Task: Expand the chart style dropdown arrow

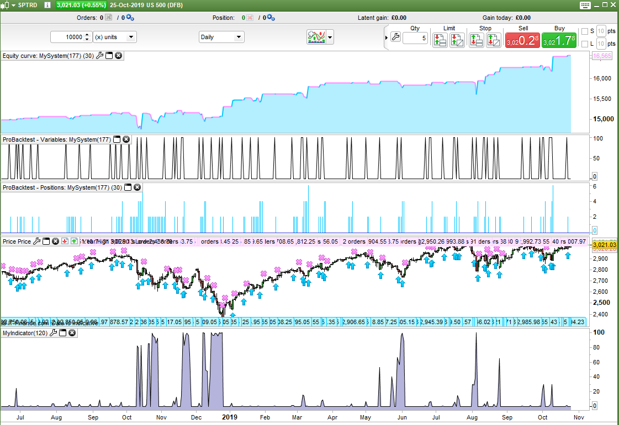Action: [x=330, y=37]
